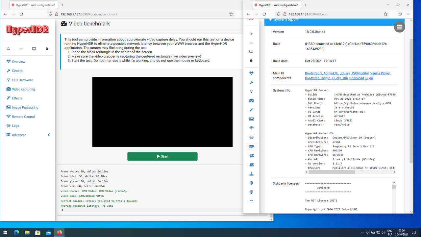The height and width of the screenshot is (237, 421).
Task: Click the monitor icon in the about window sidebar
Action: tap(251, 52)
